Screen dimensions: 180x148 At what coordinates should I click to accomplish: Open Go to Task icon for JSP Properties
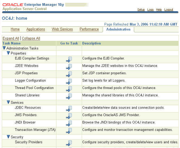(69, 74)
